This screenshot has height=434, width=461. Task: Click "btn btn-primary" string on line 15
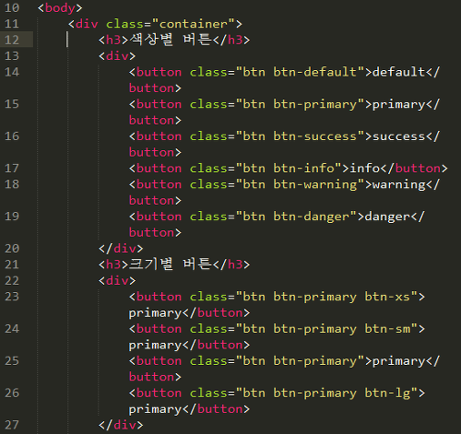(x=300, y=104)
